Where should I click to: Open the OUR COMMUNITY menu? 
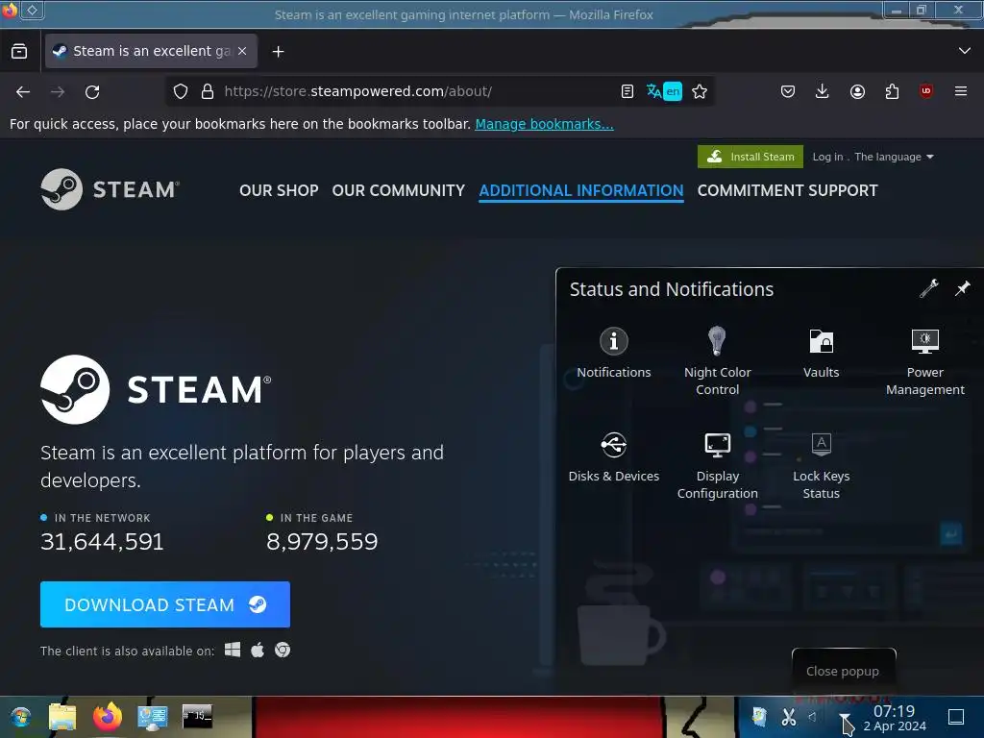(x=399, y=190)
